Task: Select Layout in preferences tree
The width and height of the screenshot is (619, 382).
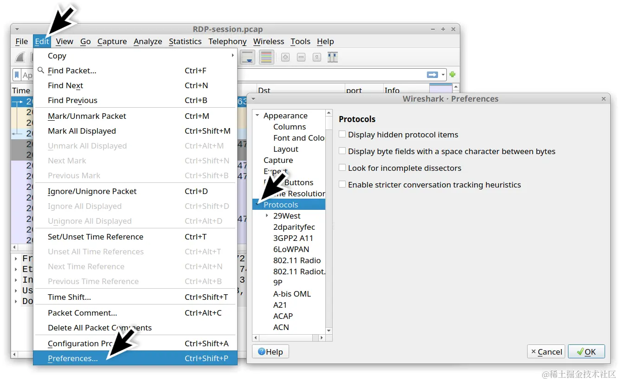Action: pyautogui.click(x=286, y=149)
